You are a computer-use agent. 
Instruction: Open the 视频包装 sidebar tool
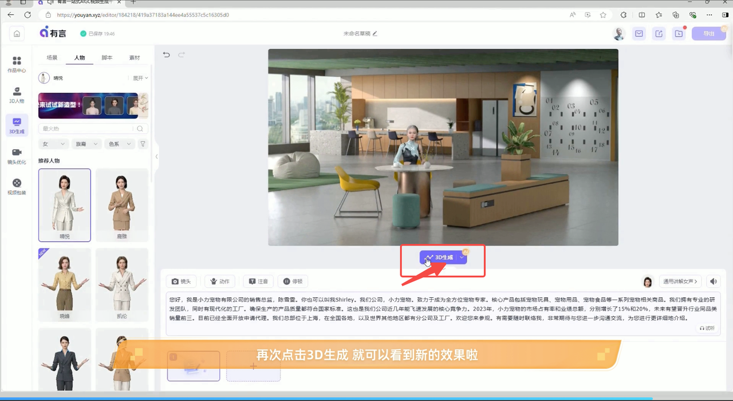17,187
